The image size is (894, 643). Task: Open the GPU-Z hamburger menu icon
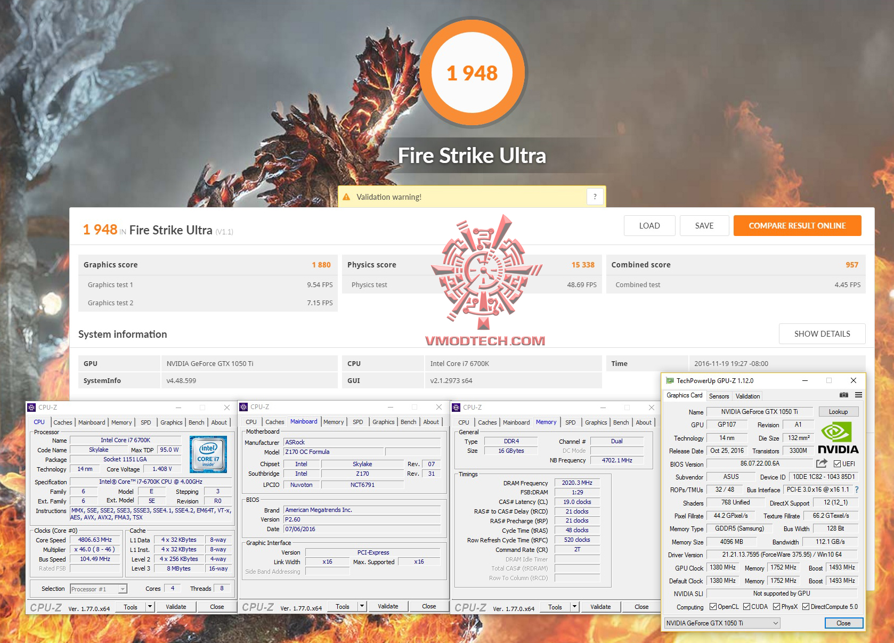pos(859,395)
